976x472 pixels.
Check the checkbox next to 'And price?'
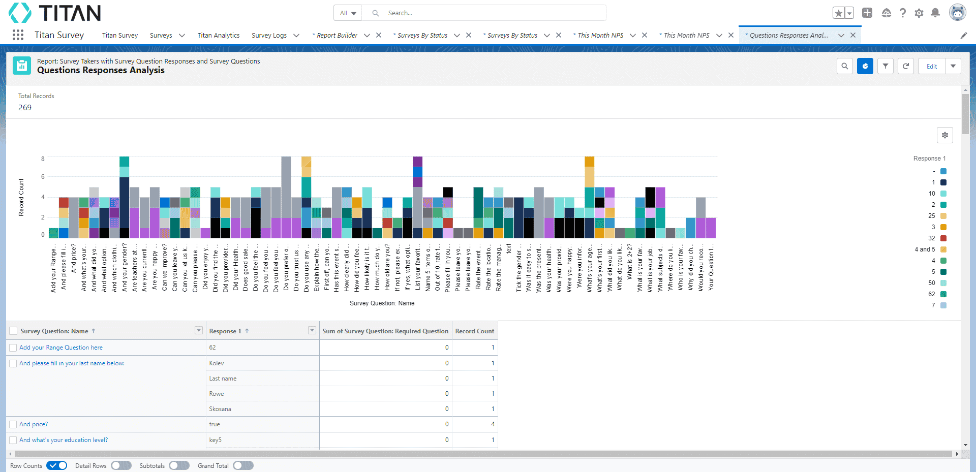tap(13, 424)
